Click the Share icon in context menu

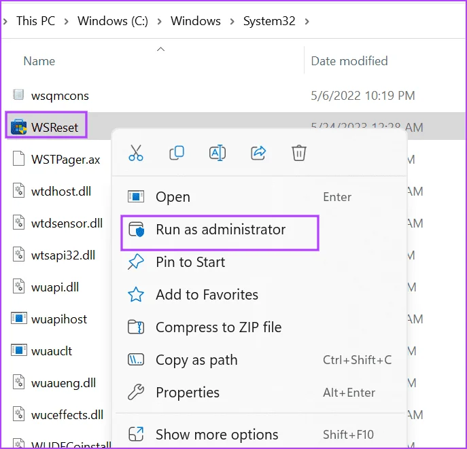click(258, 153)
